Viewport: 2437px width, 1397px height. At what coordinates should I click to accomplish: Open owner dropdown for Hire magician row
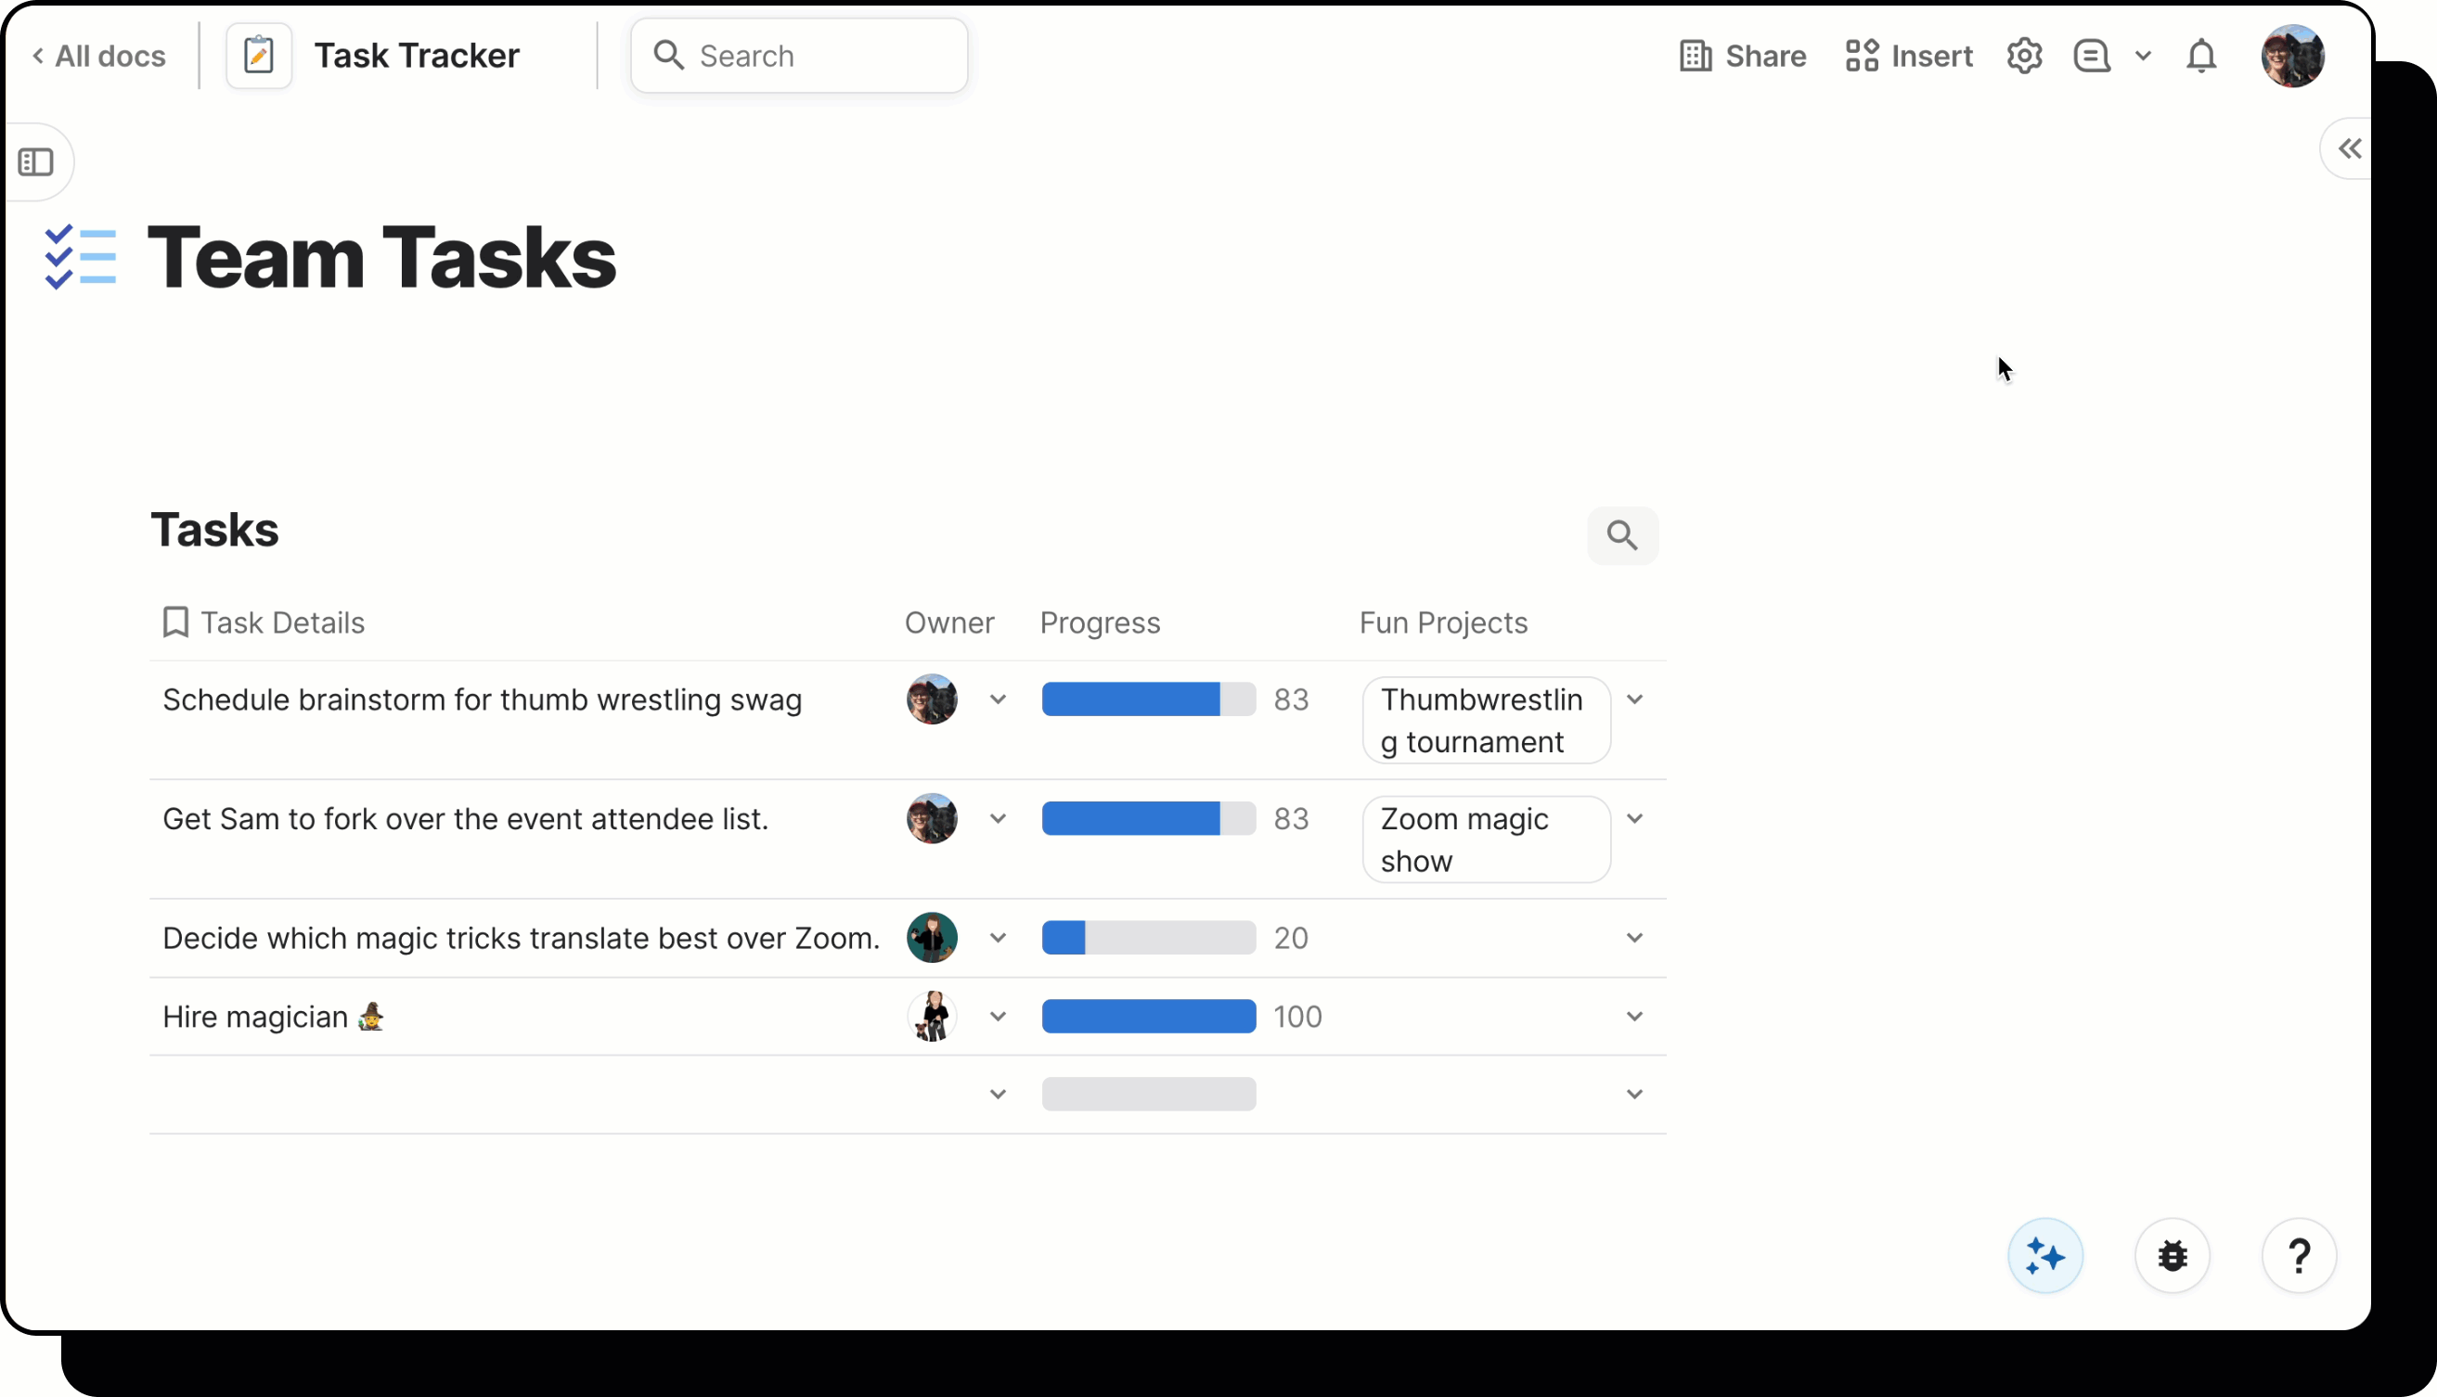pos(999,1016)
